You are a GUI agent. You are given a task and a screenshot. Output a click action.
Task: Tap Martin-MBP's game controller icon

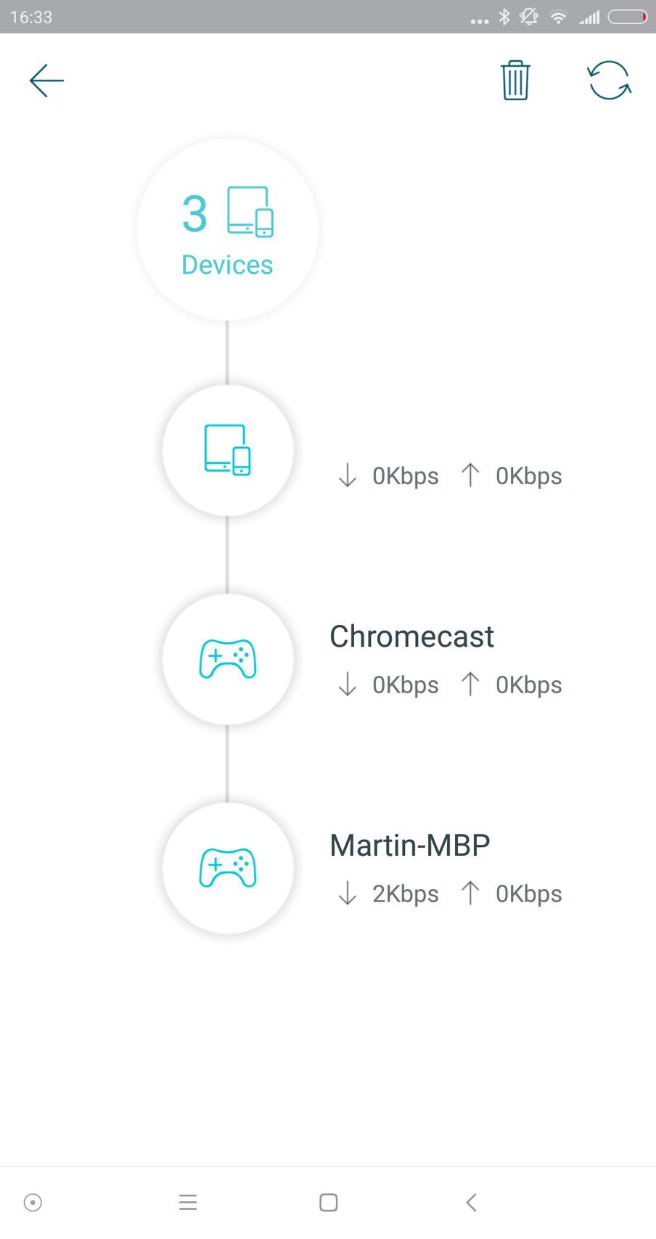pyautogui.click(x=228, y=868)
